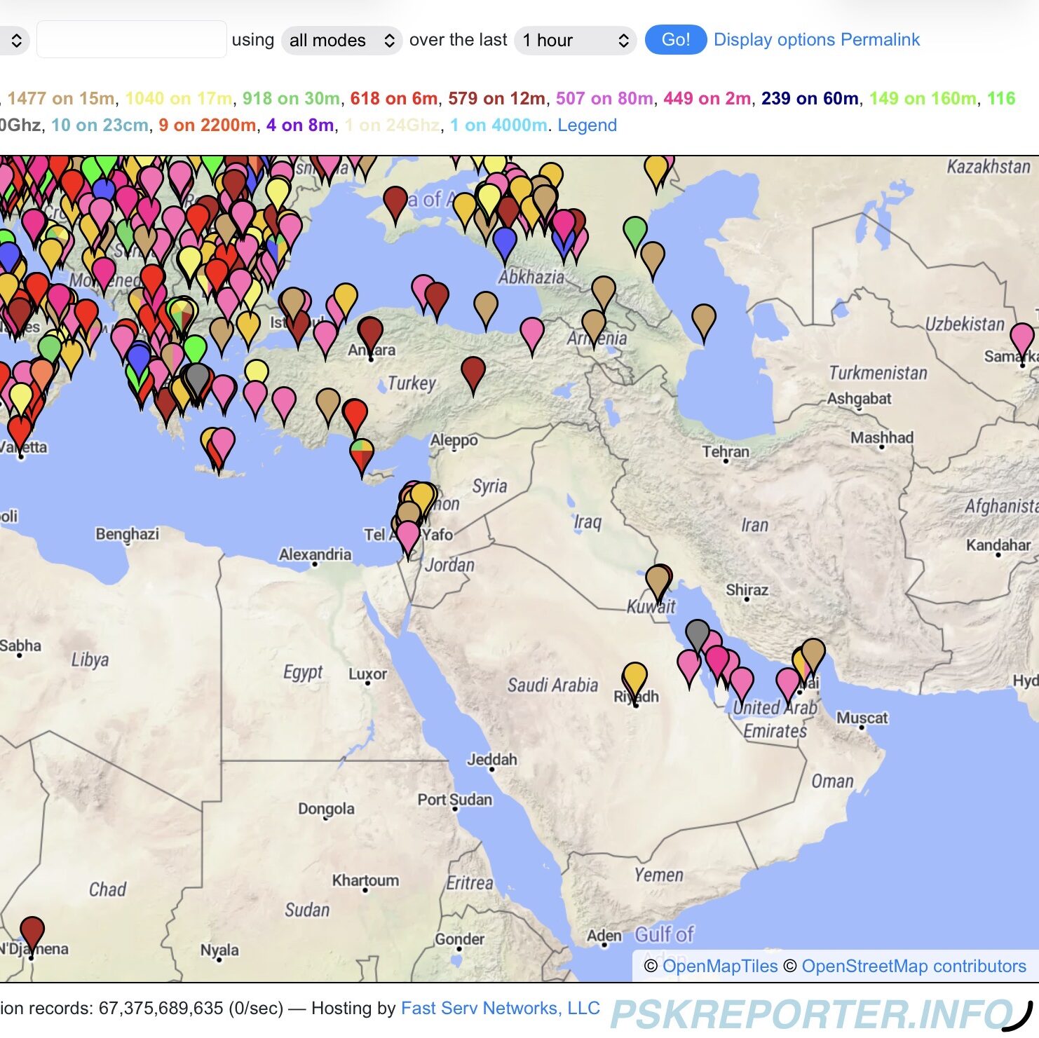This screenshot has height=1038, width=1039.
Task: Select the dark red marker in eastern Turkey
Action: [473, 371]
